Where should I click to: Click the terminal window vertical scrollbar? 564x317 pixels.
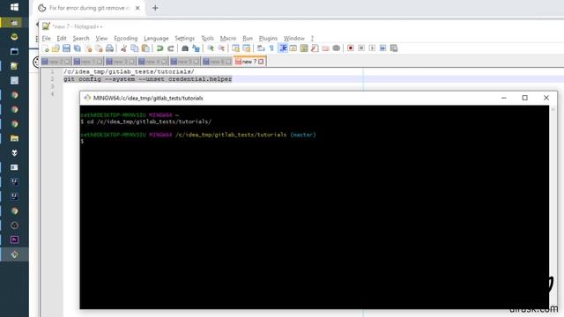553,207
